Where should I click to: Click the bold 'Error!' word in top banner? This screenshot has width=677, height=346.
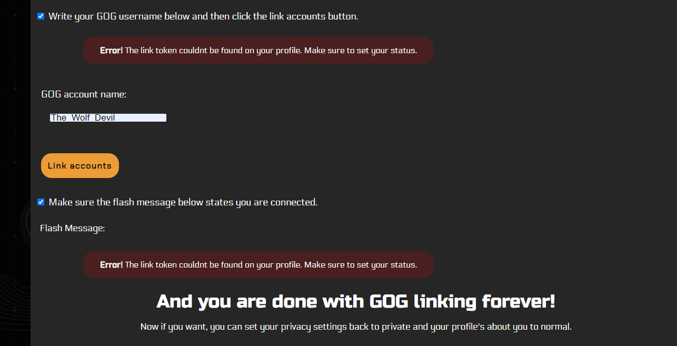tap(111, 51)
